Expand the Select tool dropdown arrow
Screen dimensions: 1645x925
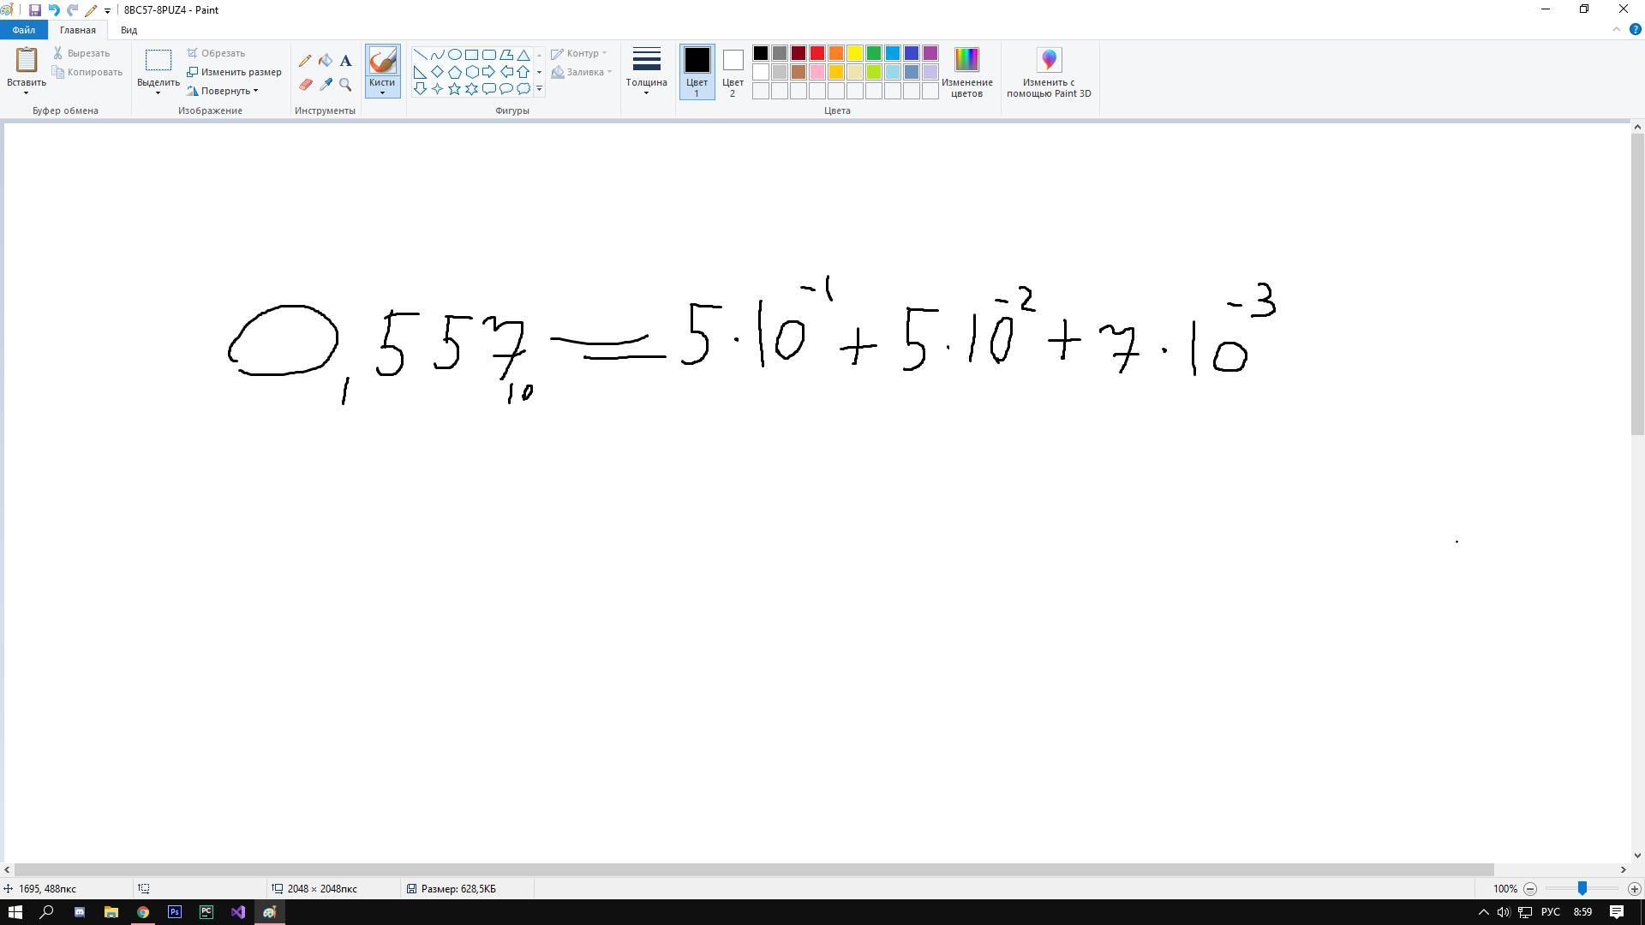(159, 92)
